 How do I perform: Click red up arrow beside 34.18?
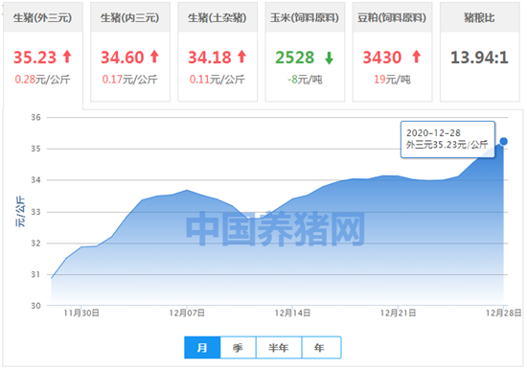(242, 57)
